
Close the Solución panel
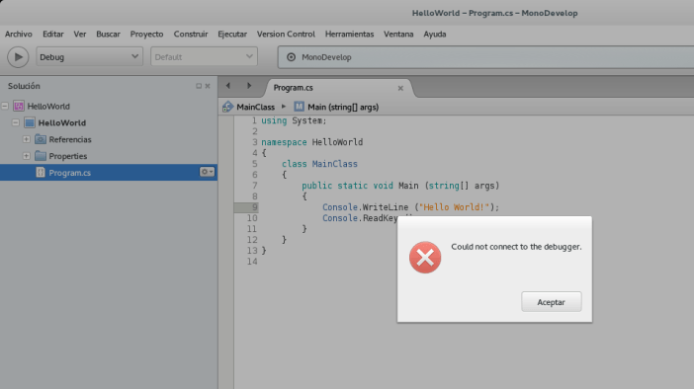point(208,86)
